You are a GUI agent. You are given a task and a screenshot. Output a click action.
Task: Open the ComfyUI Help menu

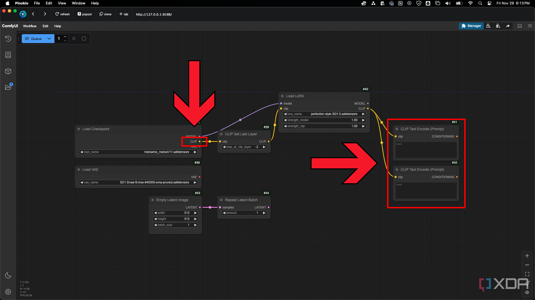58,26
